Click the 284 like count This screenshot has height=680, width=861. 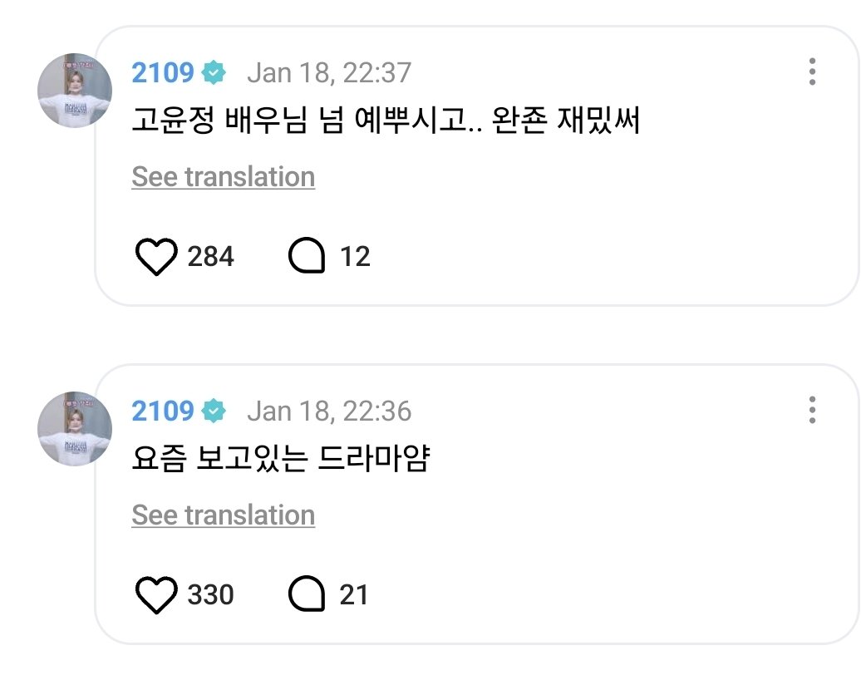point(210,257)
